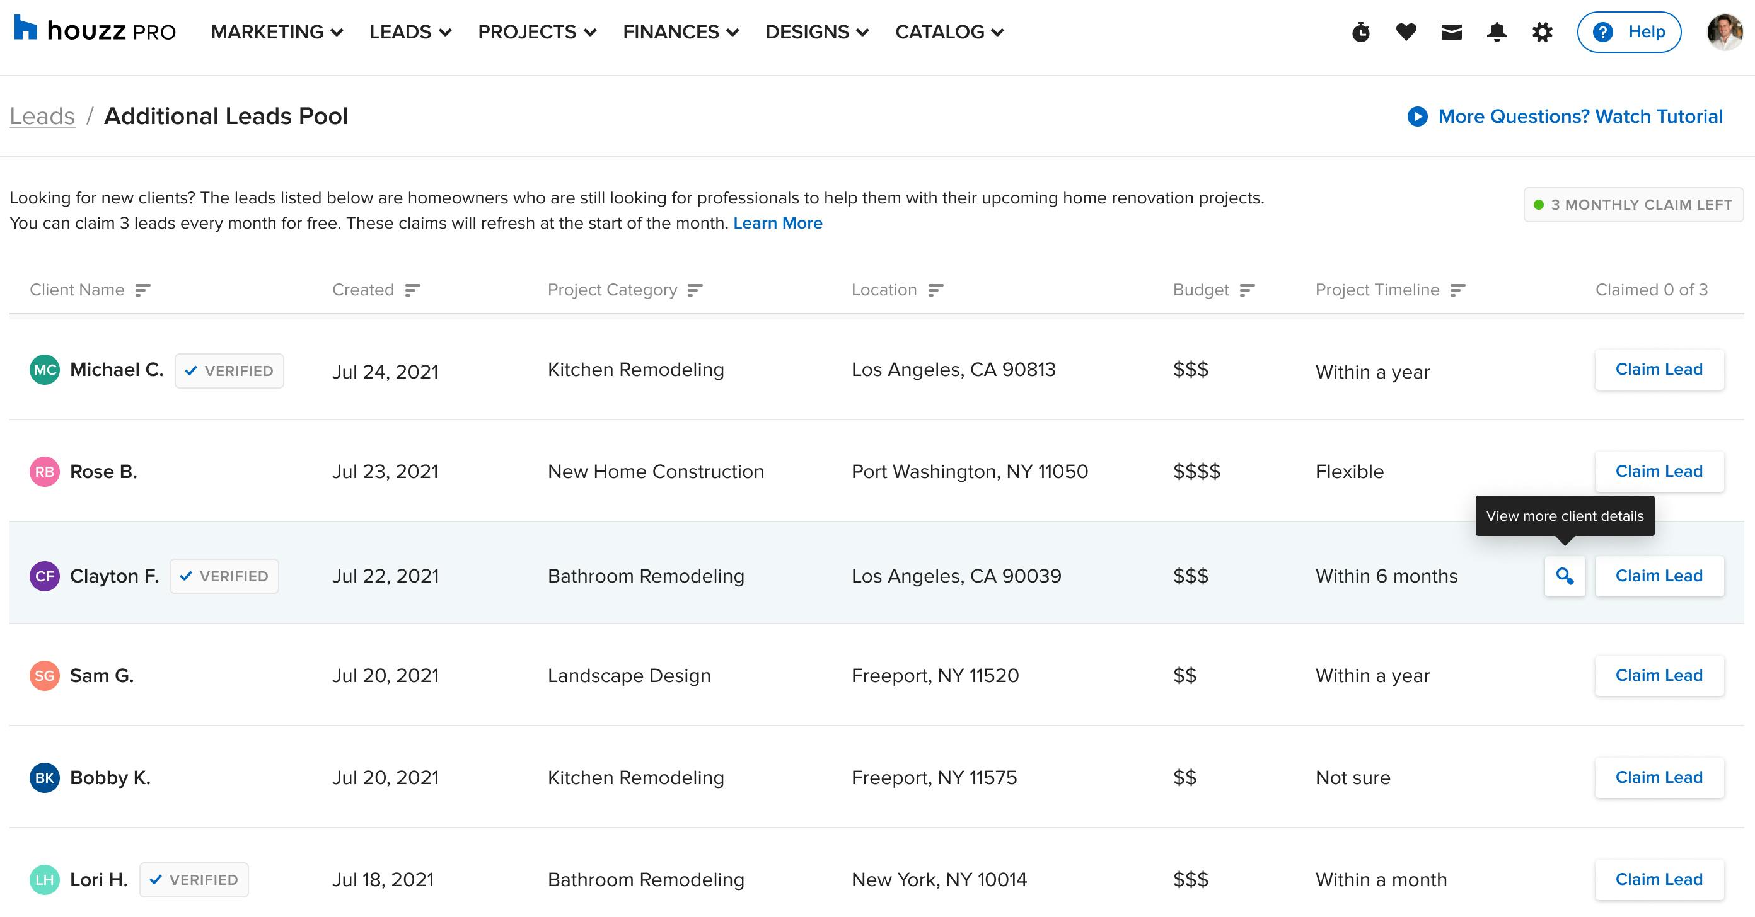Check messages using the envelope icon
Viewport: 1755px width, 917px height.
point(1451,31)
